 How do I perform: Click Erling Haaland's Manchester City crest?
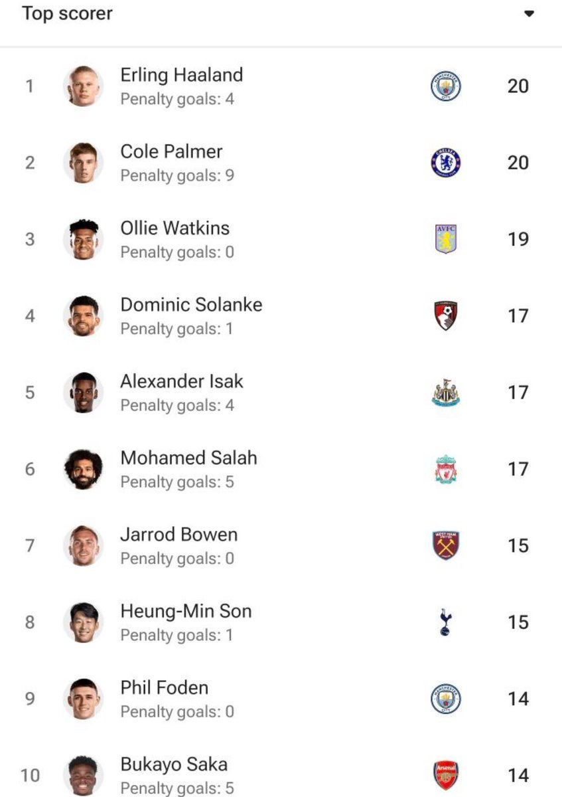pyautogui.click(x=445, y=86)
